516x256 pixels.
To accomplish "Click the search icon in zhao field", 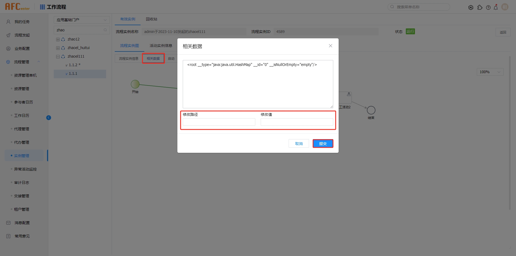I will pos(105,30).
